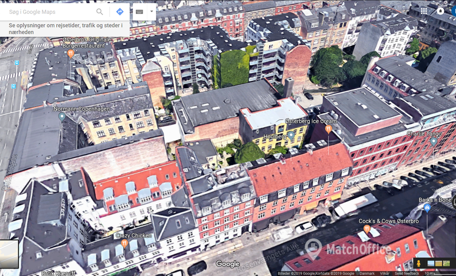Open the green map imagery thumbnail

[446, 263]
